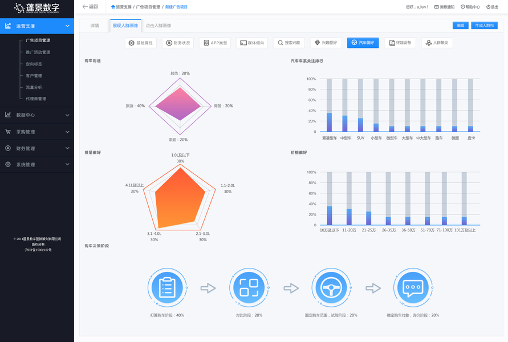508x342 pixels.
Task: Select the 财务状况 yen-coin filter
Action: (x=178, y=43)
